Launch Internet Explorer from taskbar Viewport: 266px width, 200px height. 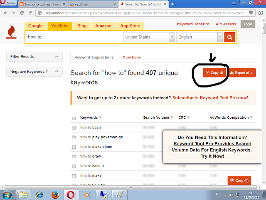(x=39, y=195)
